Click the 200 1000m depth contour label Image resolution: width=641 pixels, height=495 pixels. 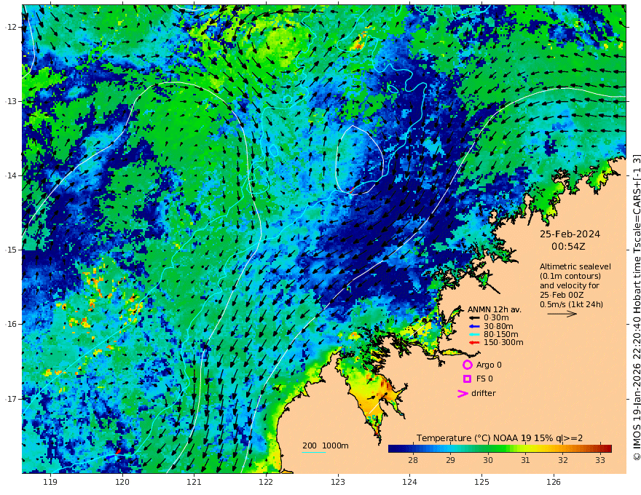[x=326, y=445]
